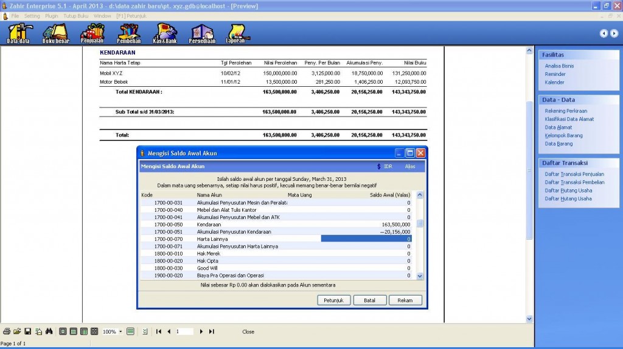Go to Kas & Bank module
623x349 pixels.
coord(164,33)
